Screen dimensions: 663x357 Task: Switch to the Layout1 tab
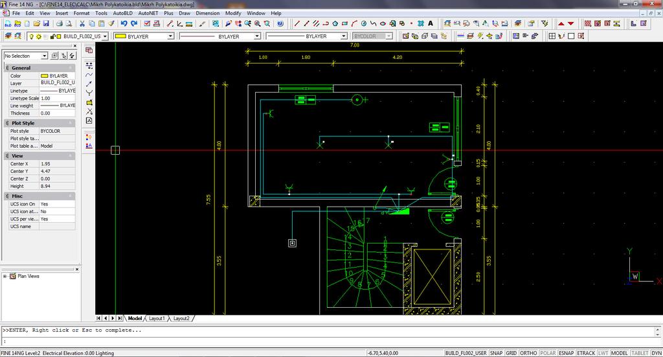[157, 318]
